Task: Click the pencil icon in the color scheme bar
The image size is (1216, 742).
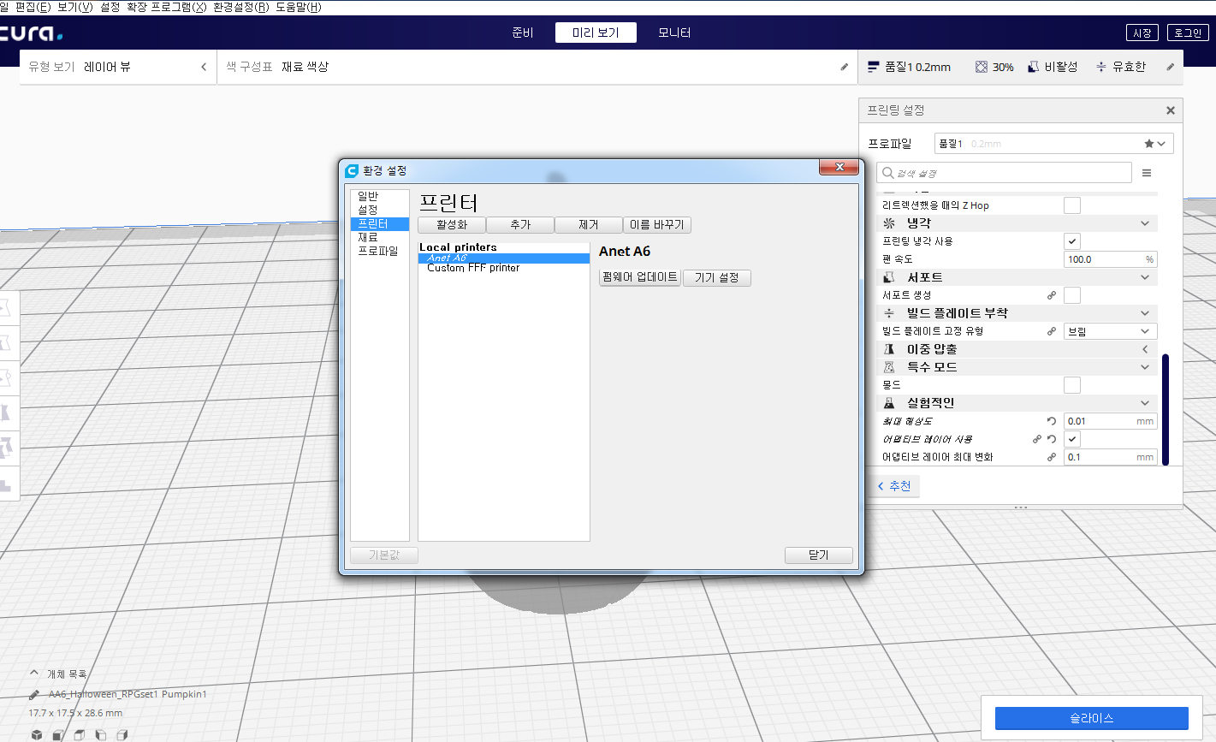Action: pos(845,67)
